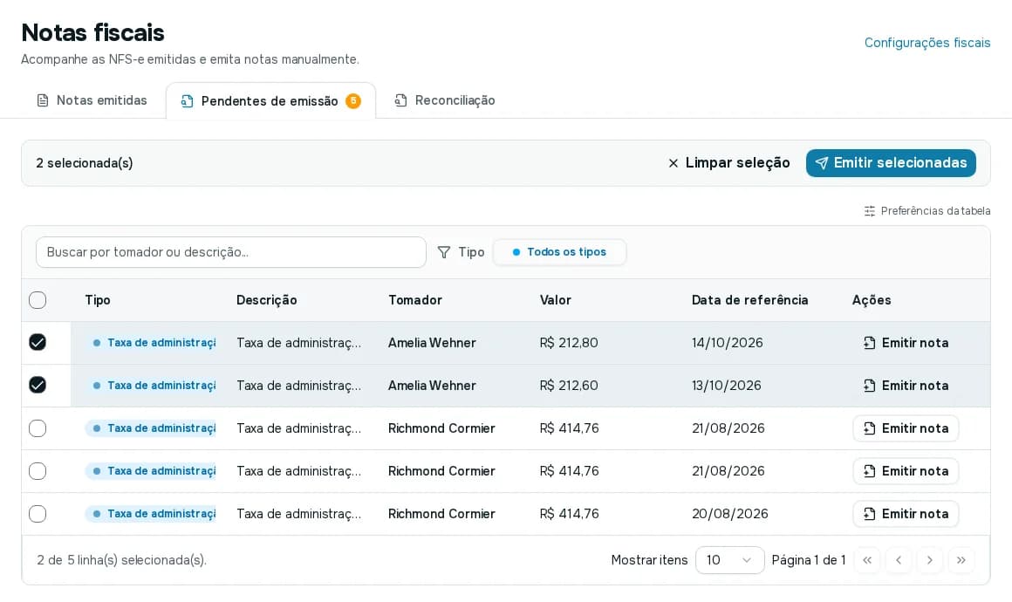The image size is (1012, 602).
Task: Switch to Notas emitidas tab
Action: 92,100
